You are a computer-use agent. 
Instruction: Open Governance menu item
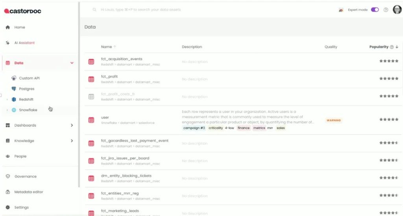[26, 176]
